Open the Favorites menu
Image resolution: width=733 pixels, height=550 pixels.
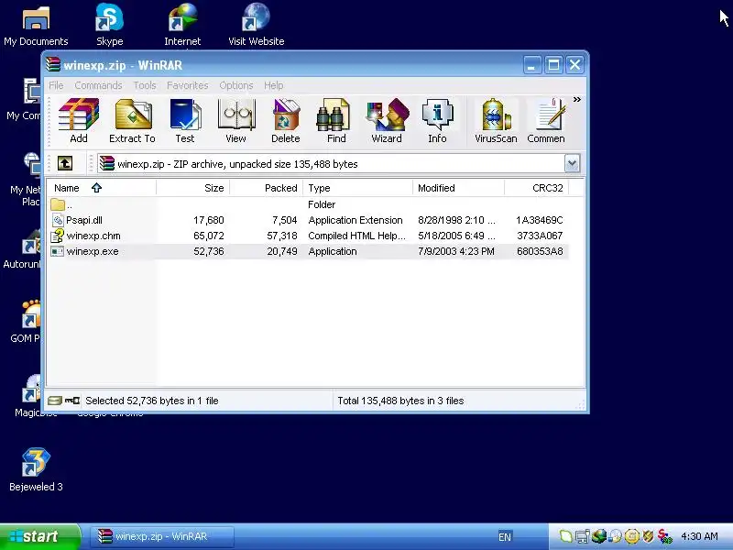point(188,85)
